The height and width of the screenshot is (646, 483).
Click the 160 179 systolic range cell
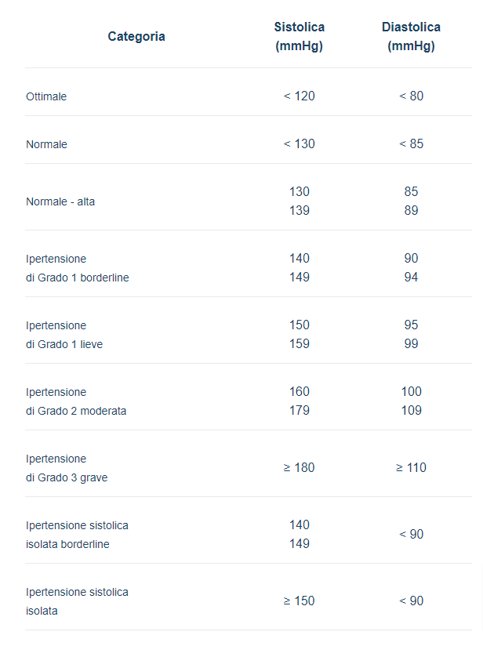pos(299,401)
